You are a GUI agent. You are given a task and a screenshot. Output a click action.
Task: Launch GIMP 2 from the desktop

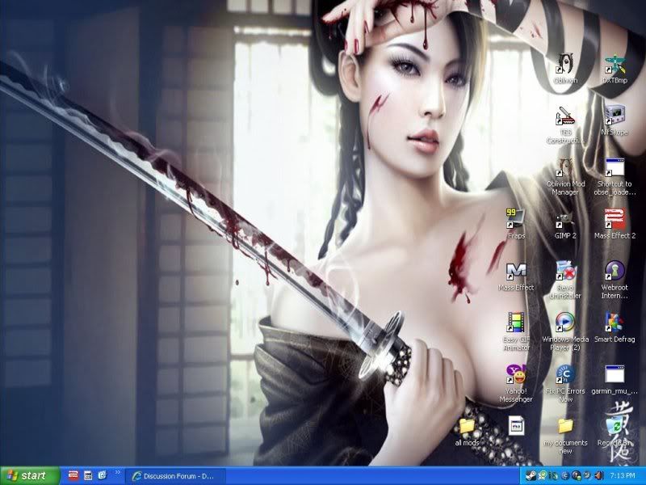point(565,219)
